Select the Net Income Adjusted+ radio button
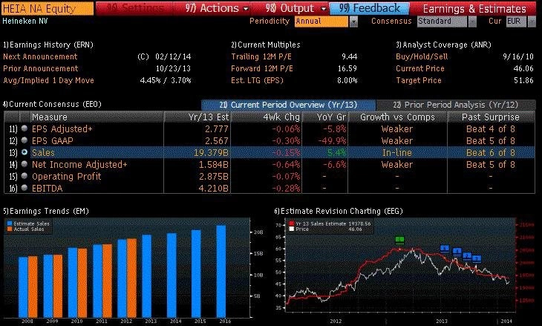 click(25, 164)
